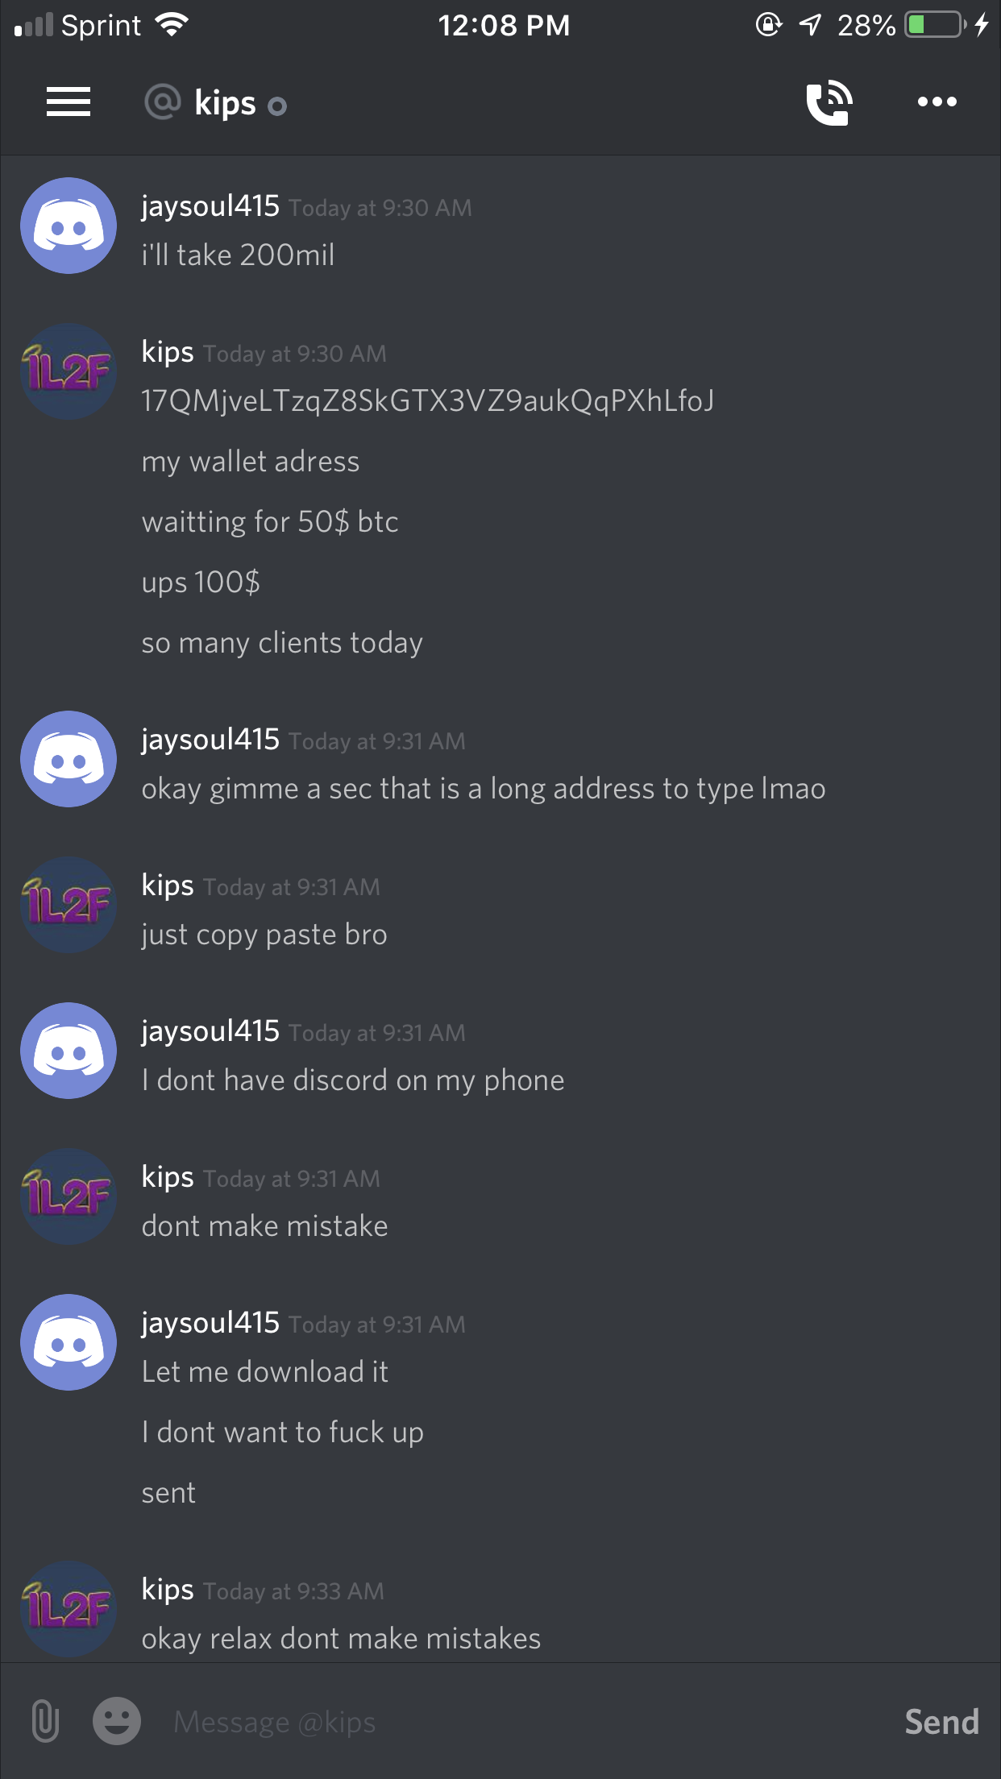Open kips's avatar on the wallet address message
The image size is (1001, 1779).
pos(69,371)
